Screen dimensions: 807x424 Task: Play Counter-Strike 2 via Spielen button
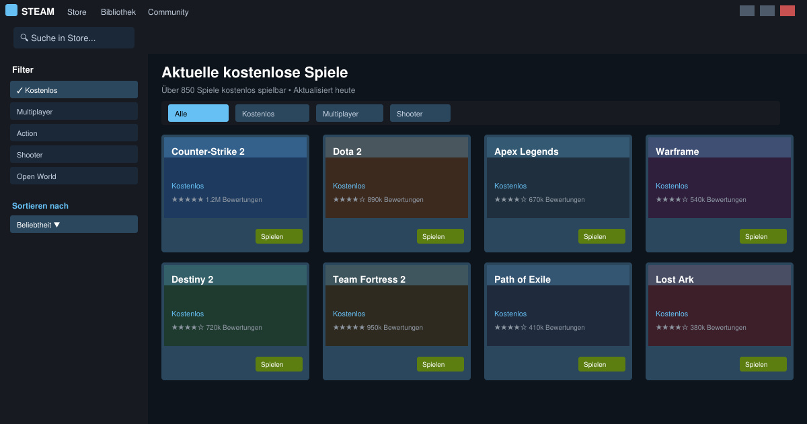coord(279,236)
